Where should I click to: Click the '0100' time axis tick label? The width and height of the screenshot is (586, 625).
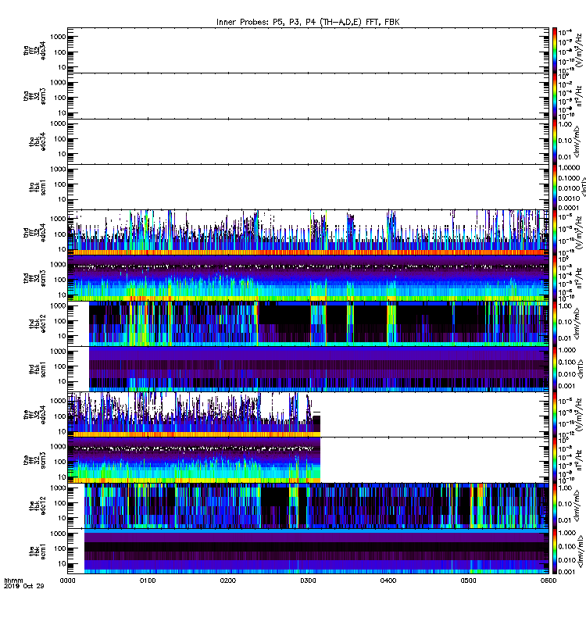coord(148,580)
